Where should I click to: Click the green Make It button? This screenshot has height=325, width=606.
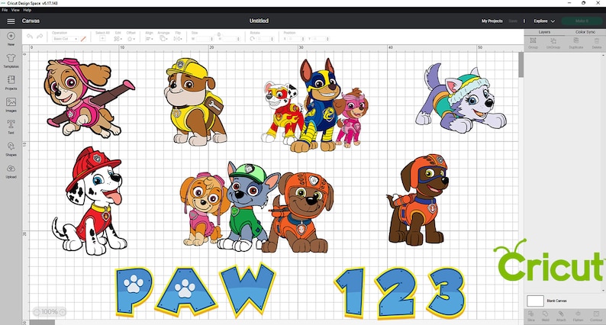click(582, 21)
